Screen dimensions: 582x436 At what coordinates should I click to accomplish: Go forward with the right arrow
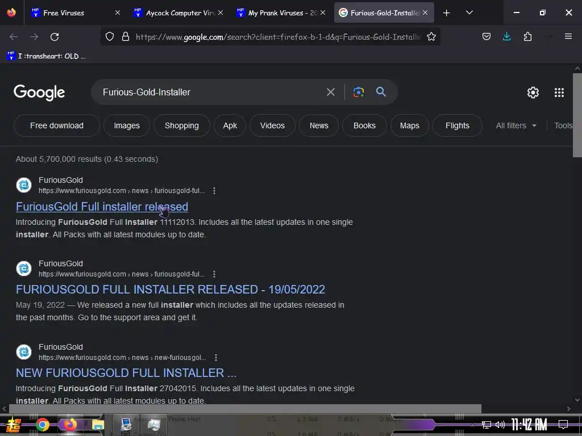coord(34,37)
